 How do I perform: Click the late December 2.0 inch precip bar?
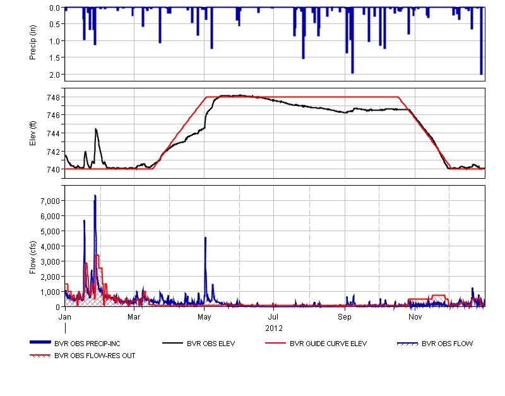point(482,41)
